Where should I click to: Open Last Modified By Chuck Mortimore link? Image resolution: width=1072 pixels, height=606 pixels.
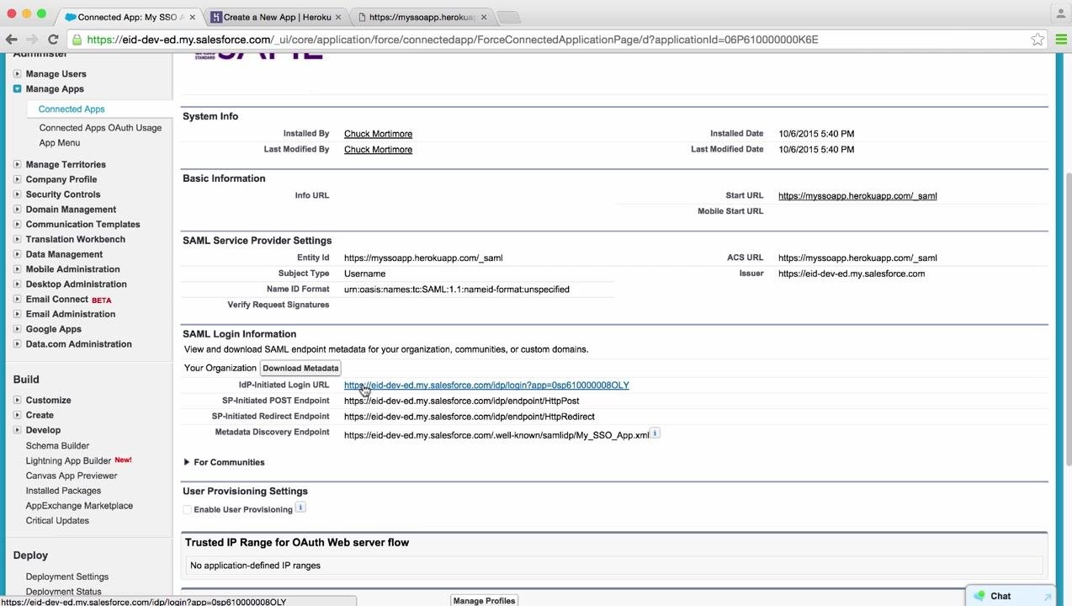(378, 150)
